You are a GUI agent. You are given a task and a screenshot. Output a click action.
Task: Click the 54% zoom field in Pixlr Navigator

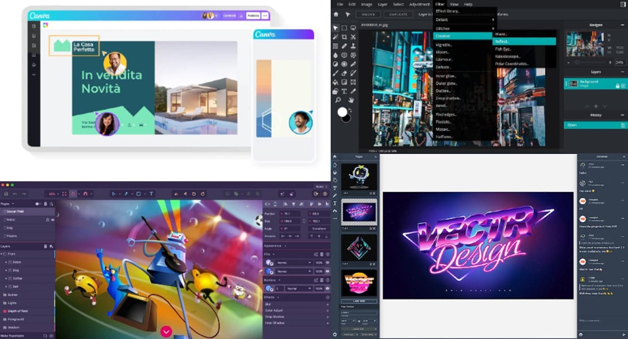pos(620,62)
